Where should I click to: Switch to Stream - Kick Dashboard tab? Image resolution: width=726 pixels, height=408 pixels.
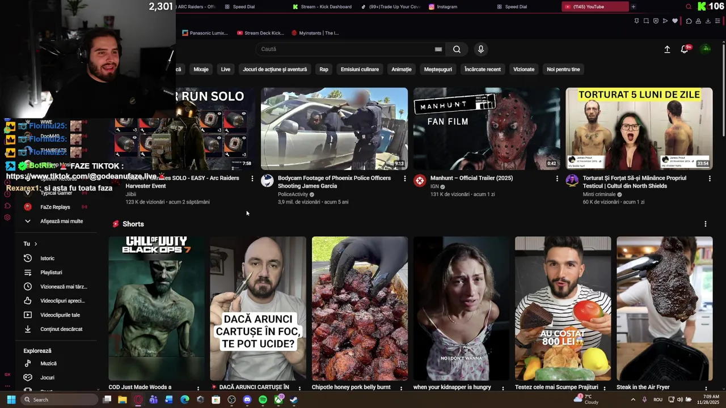coord(323,7)
